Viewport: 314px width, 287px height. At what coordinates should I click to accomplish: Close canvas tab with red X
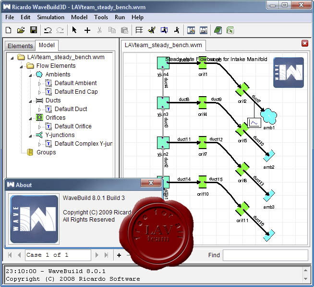click(x=305, y=43)
